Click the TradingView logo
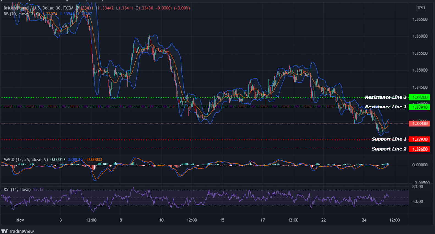This screenshot has height=234, width=435. coord(18,231)
